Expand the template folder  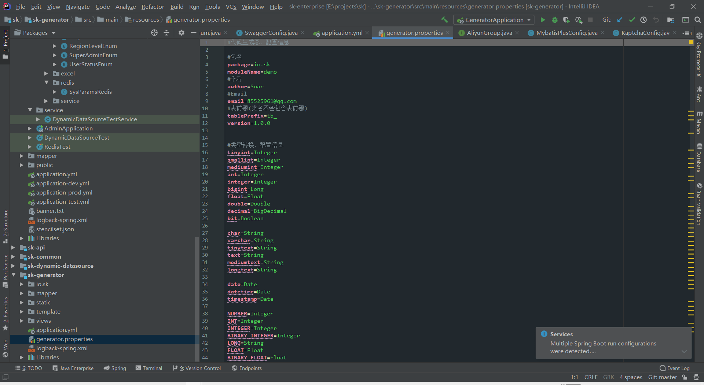(22, 312)
